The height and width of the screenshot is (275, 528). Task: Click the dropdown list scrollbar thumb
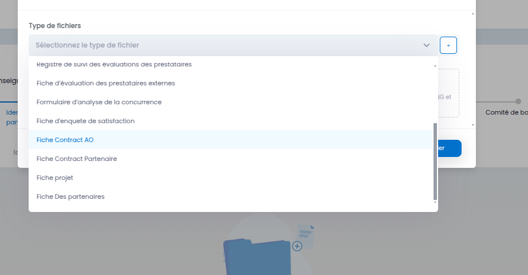435,162
